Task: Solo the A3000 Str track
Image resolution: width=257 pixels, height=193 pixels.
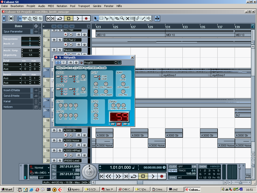Action: (60, 130)
